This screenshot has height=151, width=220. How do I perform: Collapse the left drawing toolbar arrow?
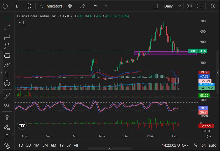point(13,132)
